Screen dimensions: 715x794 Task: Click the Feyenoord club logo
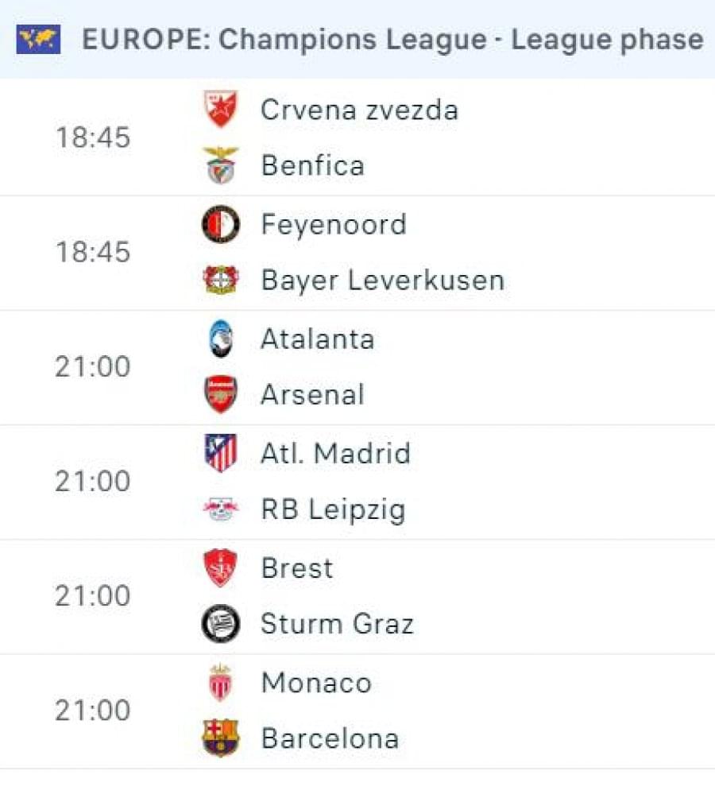(x=220, y=224)
